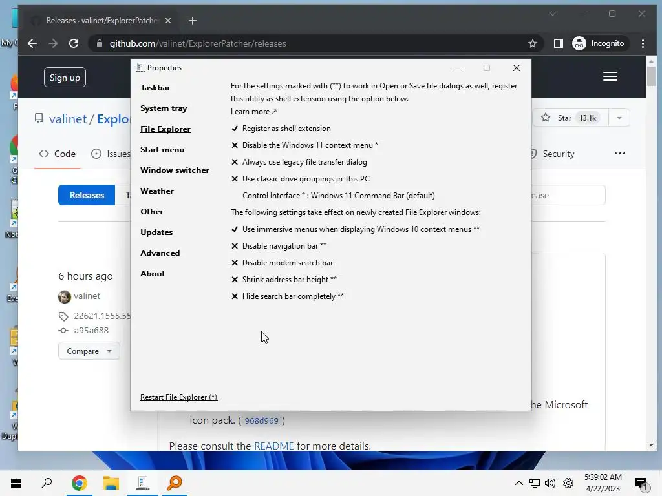Select Weather section in Properties
This screenshot has width=662, height=496.
click(x=157, y=191)
